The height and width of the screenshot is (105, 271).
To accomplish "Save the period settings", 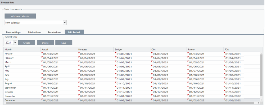I will coord(64,43).
